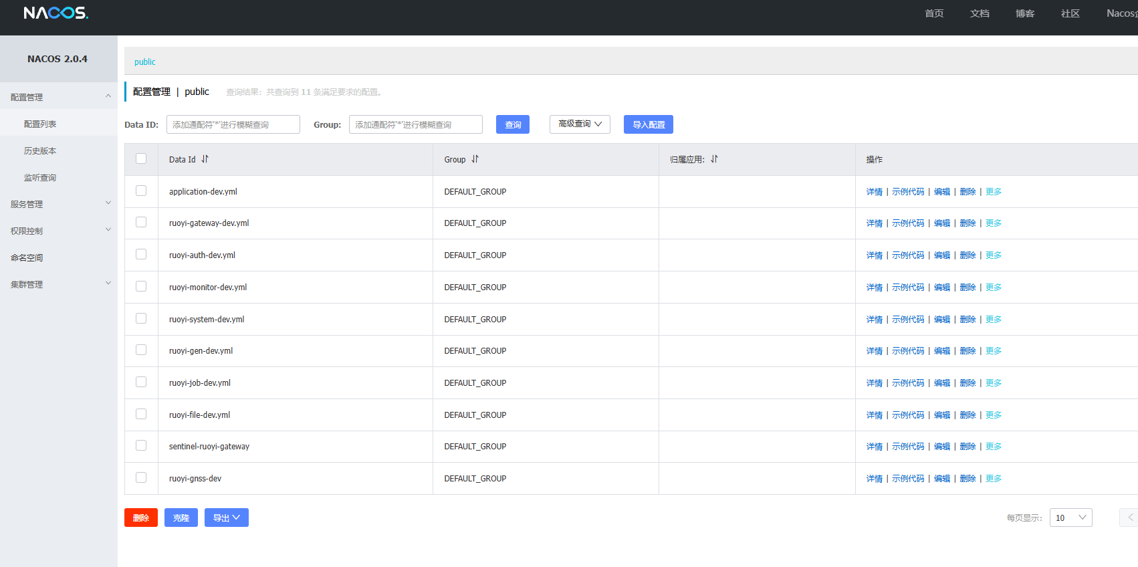
Task: Click 编辑 for ruoyi-gen-dev.yml
Action: tap(942, 351)
